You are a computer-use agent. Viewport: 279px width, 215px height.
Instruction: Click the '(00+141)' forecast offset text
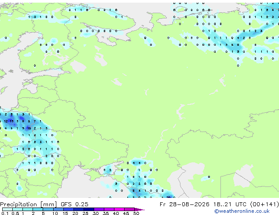264,204
